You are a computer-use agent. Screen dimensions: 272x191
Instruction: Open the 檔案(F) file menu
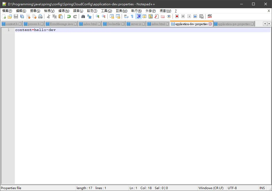pos(7,11)
